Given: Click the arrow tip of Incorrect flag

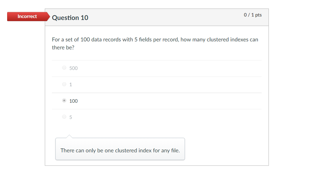Looking at the screenshot, I should coord(48,16).
